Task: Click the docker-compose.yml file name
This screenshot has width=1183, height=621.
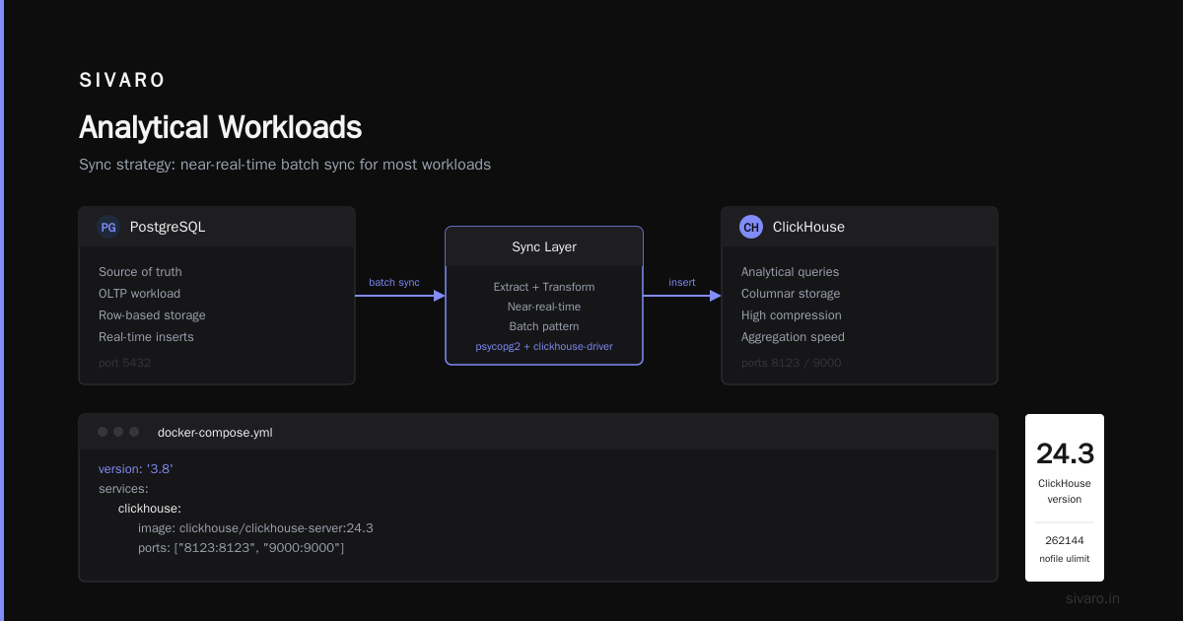Action: click(x=215, y=433)
